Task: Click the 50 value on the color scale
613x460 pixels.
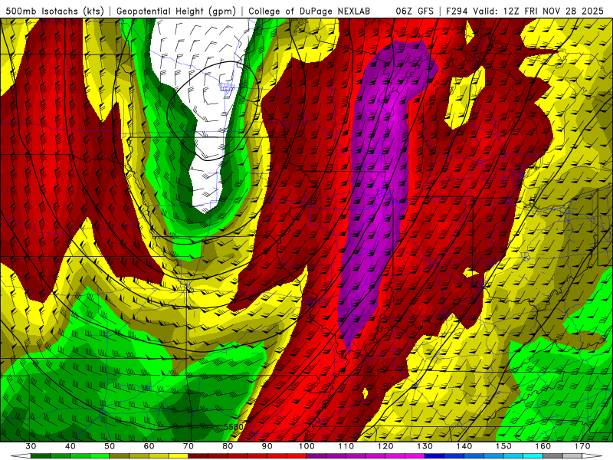Action: pyautogui.click(x=110, y=446)
